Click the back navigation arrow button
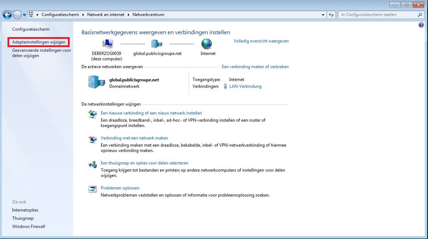The height and width of the screenshot is (239, 428). tap(7, 15)
